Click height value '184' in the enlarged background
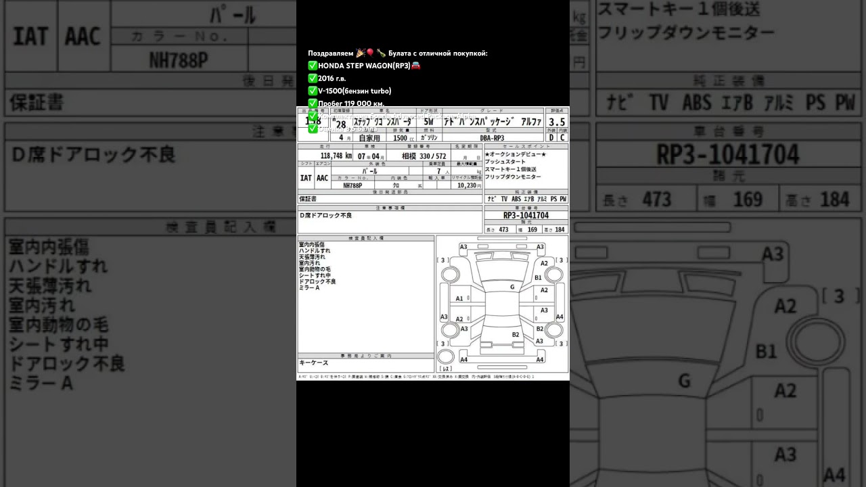The height and width of the screenshot is (487, 866). 834,200
